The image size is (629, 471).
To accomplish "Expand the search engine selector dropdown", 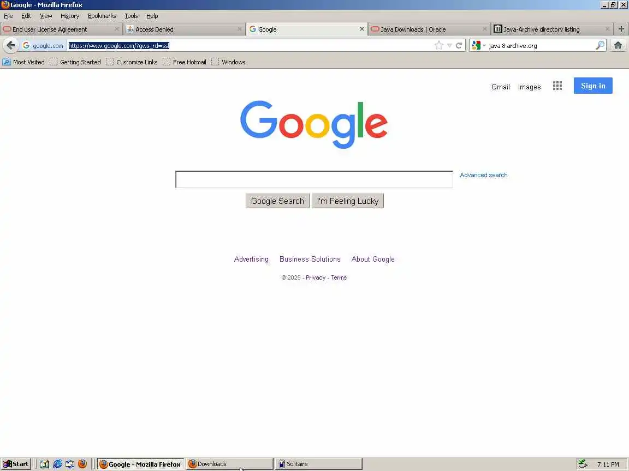I will tap(484, 46).
